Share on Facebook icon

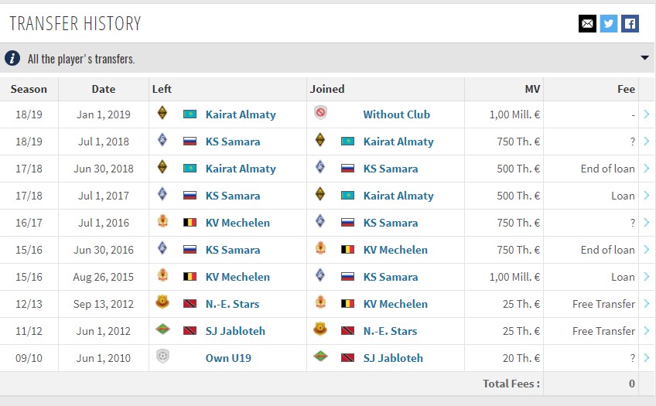[x=630, y=23]
